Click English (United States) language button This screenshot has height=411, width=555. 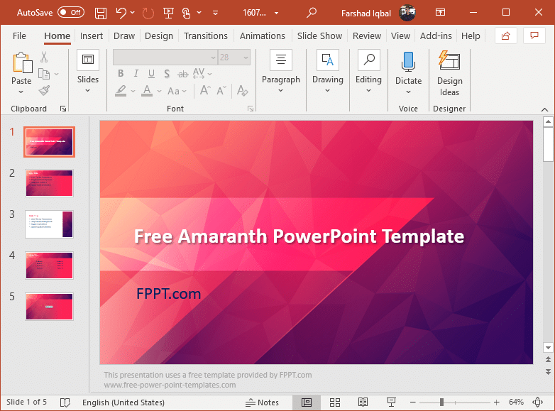[123, 402]
